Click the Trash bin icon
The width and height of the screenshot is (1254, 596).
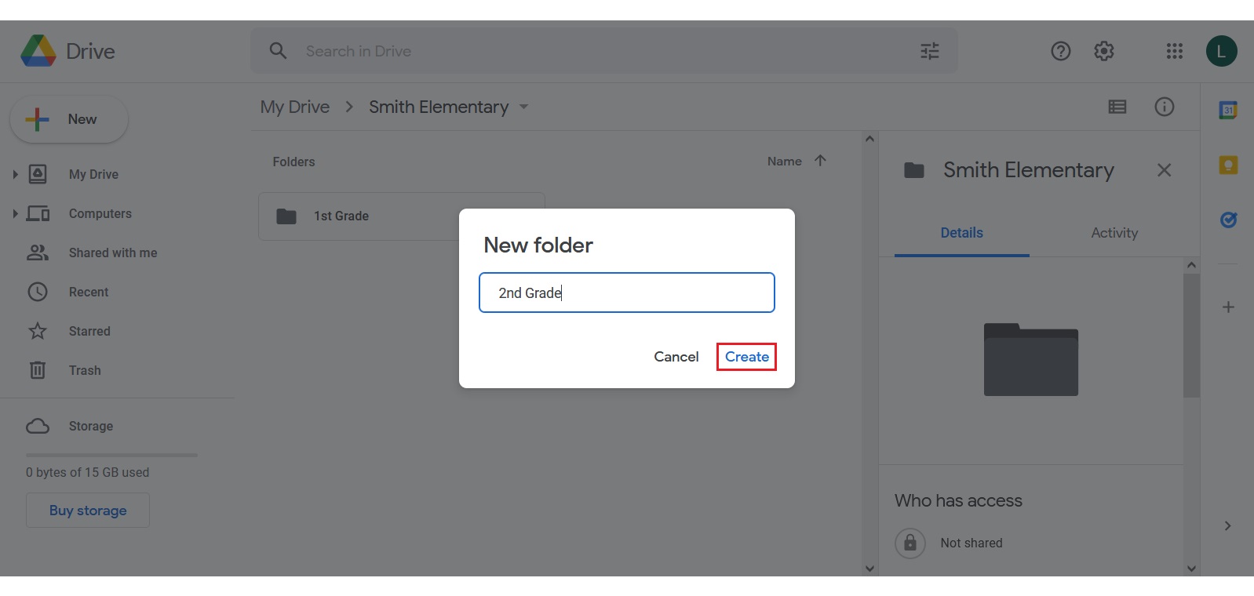coord(38,370)
